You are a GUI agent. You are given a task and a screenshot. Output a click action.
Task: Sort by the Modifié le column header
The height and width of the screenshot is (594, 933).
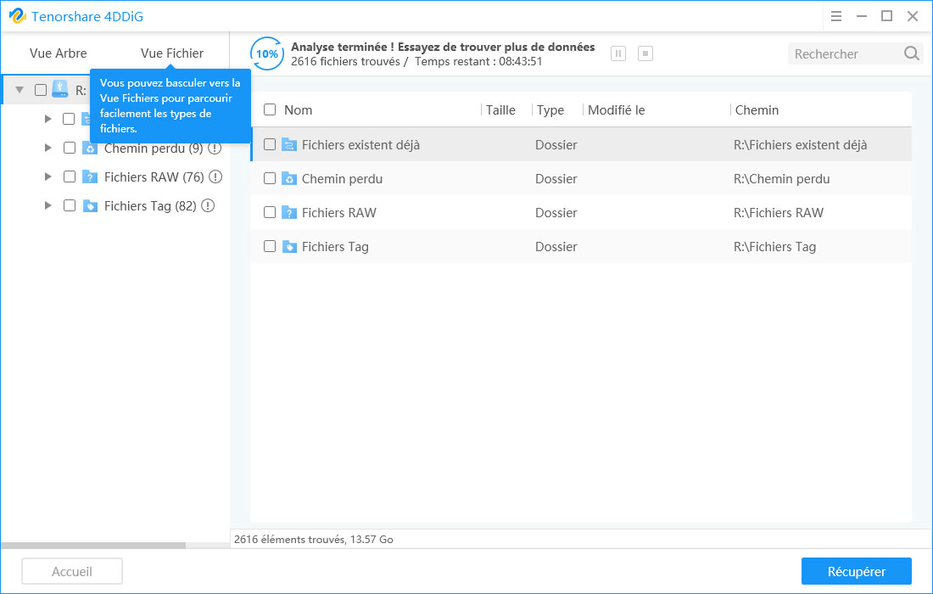pyautogui.click(x=617, y=110)
